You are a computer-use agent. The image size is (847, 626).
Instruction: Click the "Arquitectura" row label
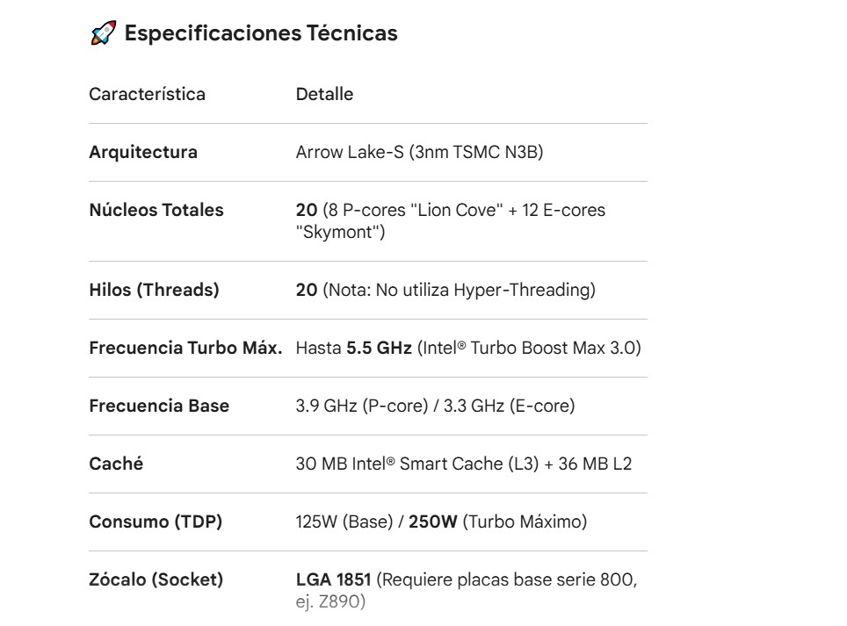tap(143, 152)
